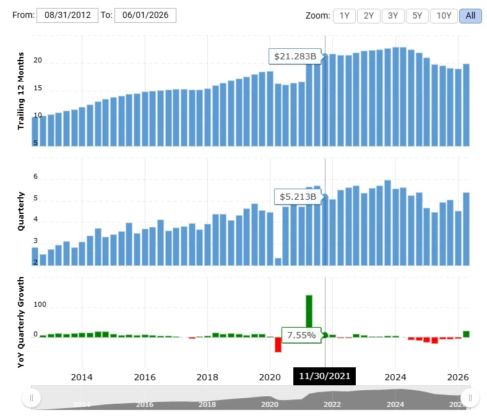Click the 2016 x-axis label

tap(145, 377)
